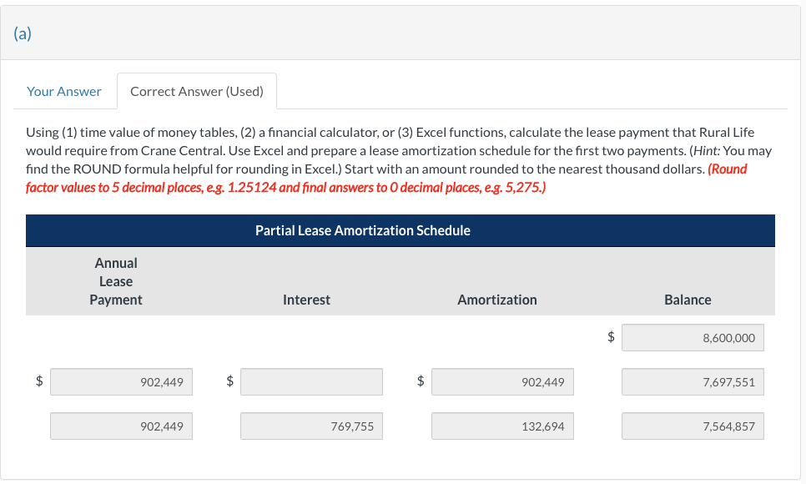806x484 pixels.
Task: Click the Annual Lease Payment column header
Action: tap(116, 281)
